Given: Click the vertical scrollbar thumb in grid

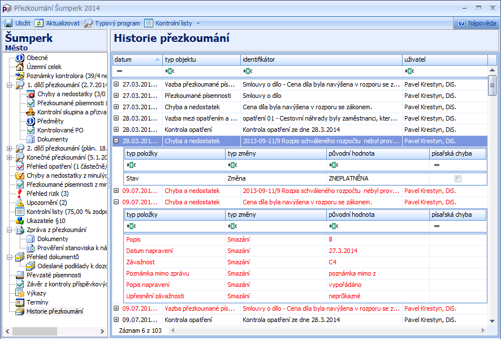Looking at the screenshot, I should point(492,85).
